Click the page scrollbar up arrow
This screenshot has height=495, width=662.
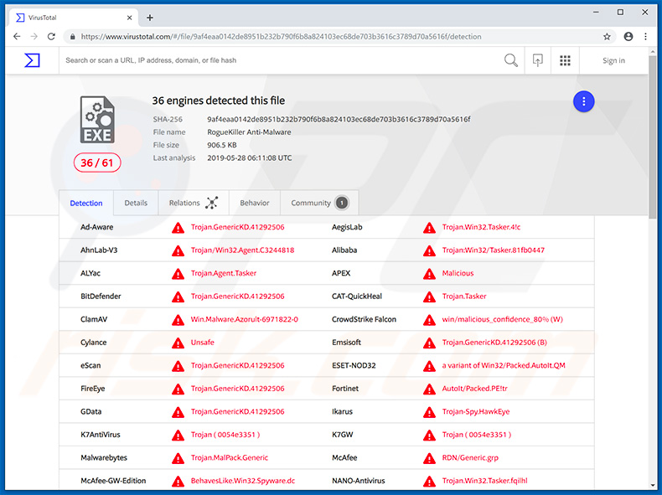click(653, 50)
